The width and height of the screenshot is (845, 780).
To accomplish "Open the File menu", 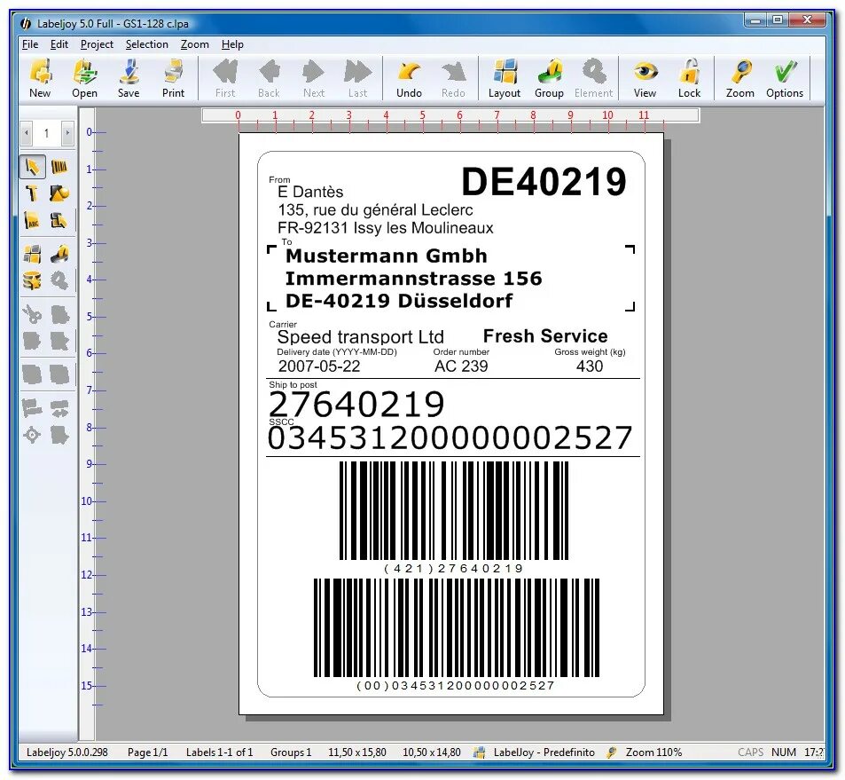I will pos(29,44).
